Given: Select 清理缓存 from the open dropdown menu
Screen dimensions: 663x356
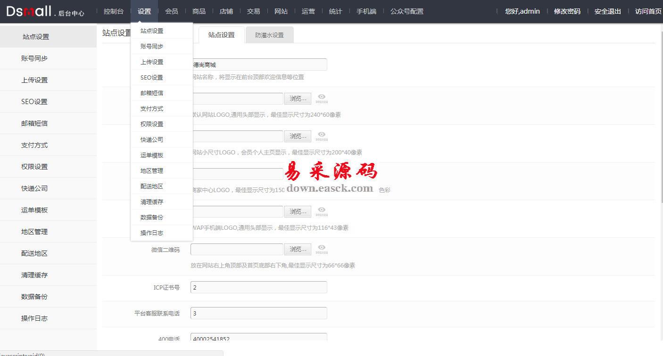Looking at the screenshot, I should (x=152, y=202).
